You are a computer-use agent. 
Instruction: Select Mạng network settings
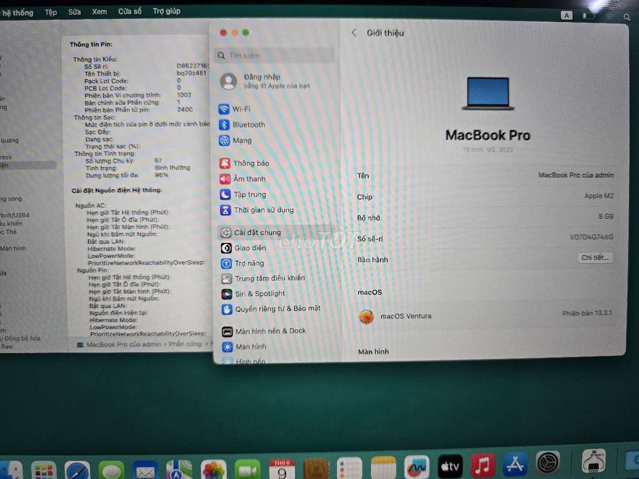pyautogui.click(x=235, y=140)
